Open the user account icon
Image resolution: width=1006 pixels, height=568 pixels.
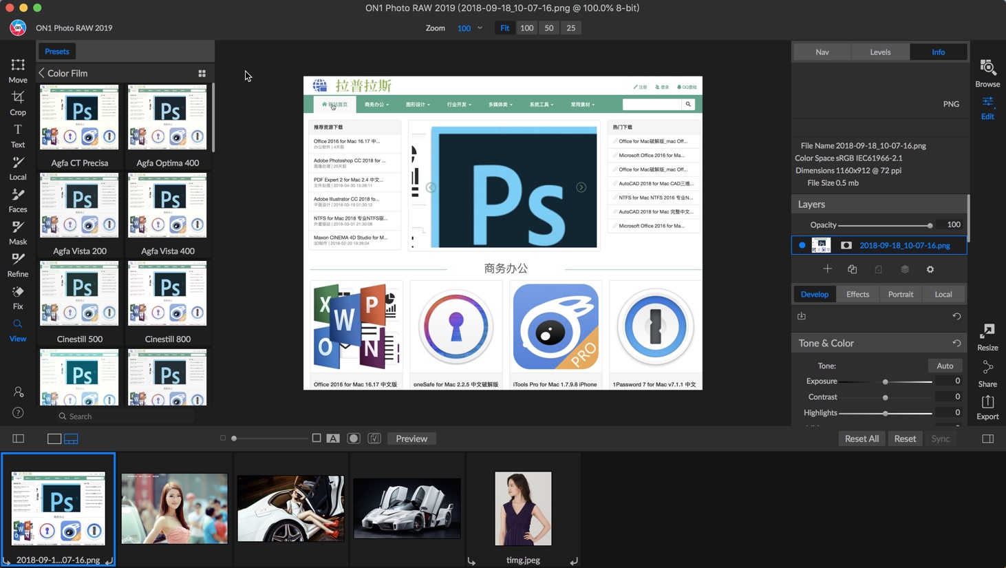(18, 392)
